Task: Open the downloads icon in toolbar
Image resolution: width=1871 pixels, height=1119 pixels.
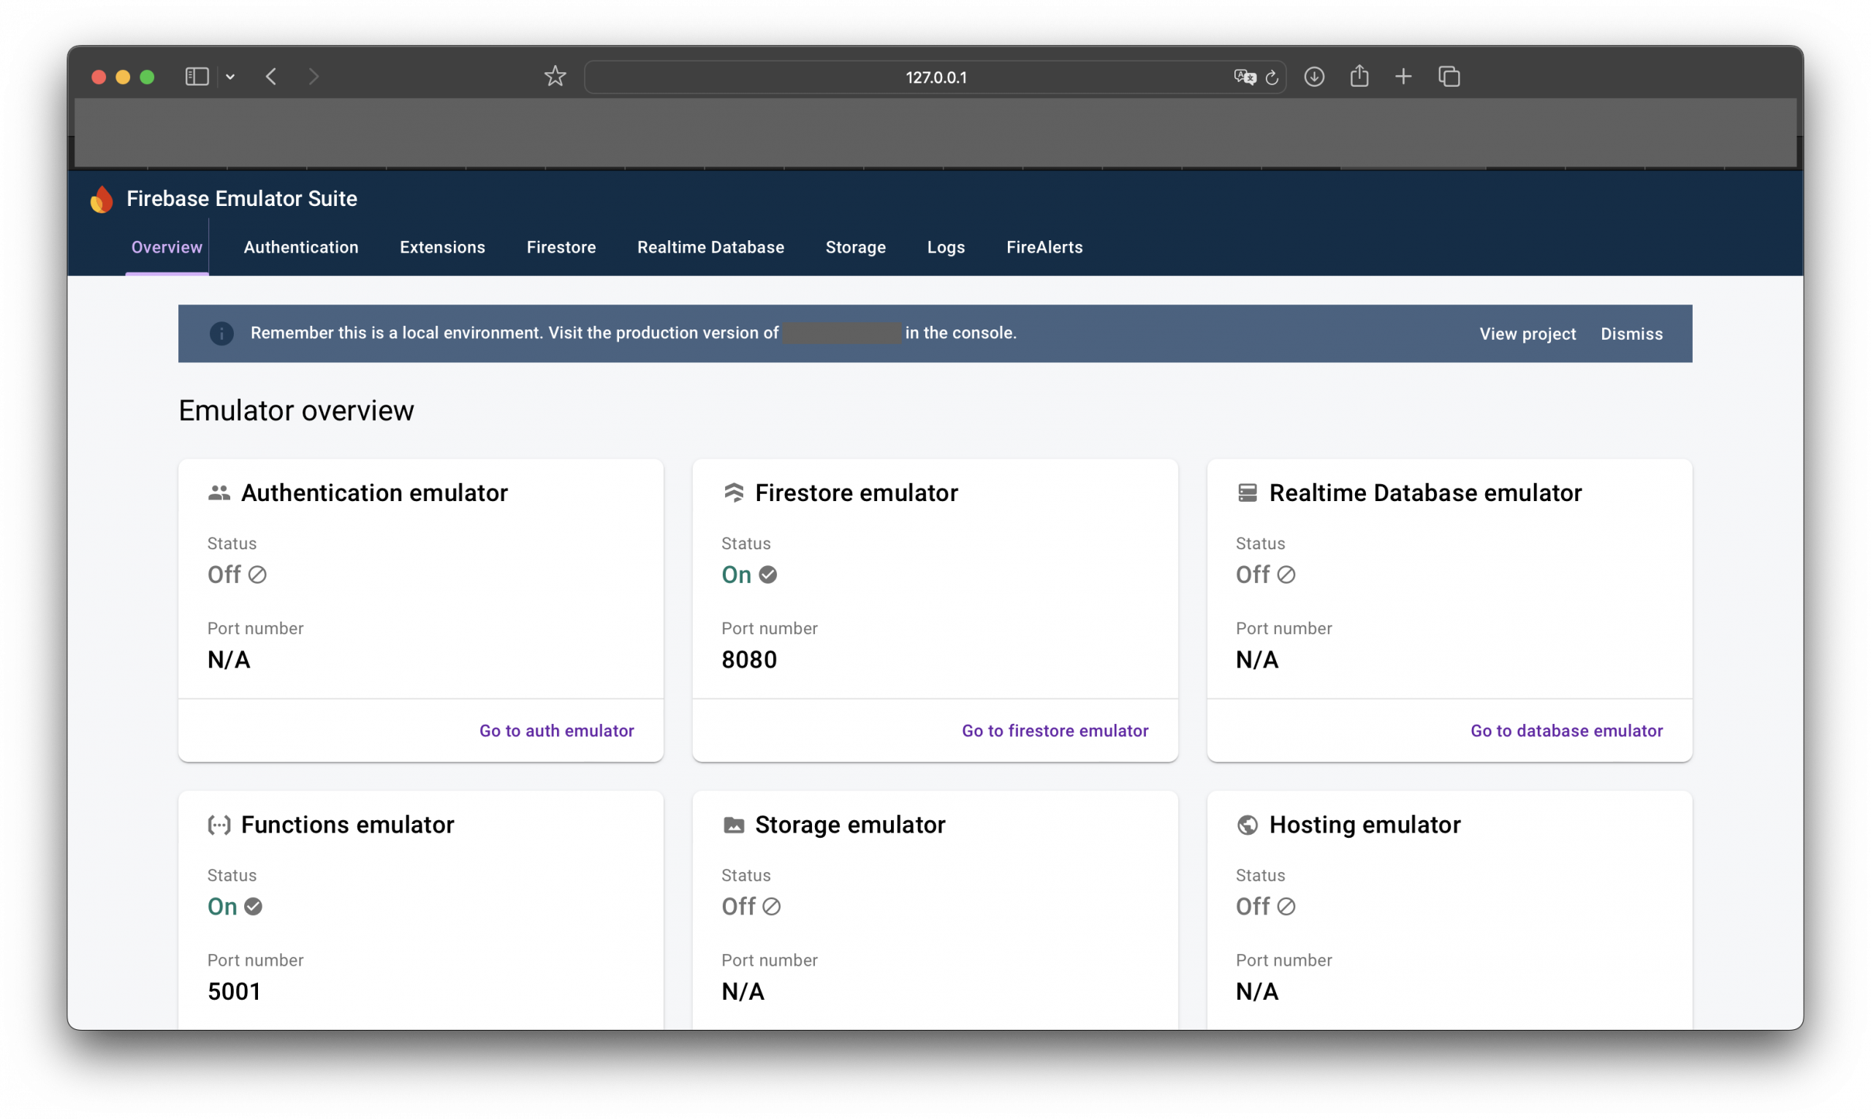Action: [1314, 77]
